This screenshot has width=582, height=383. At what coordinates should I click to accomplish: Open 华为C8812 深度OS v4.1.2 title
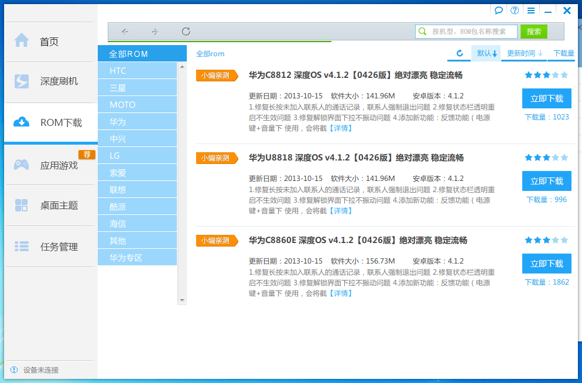tap(355, 75)
